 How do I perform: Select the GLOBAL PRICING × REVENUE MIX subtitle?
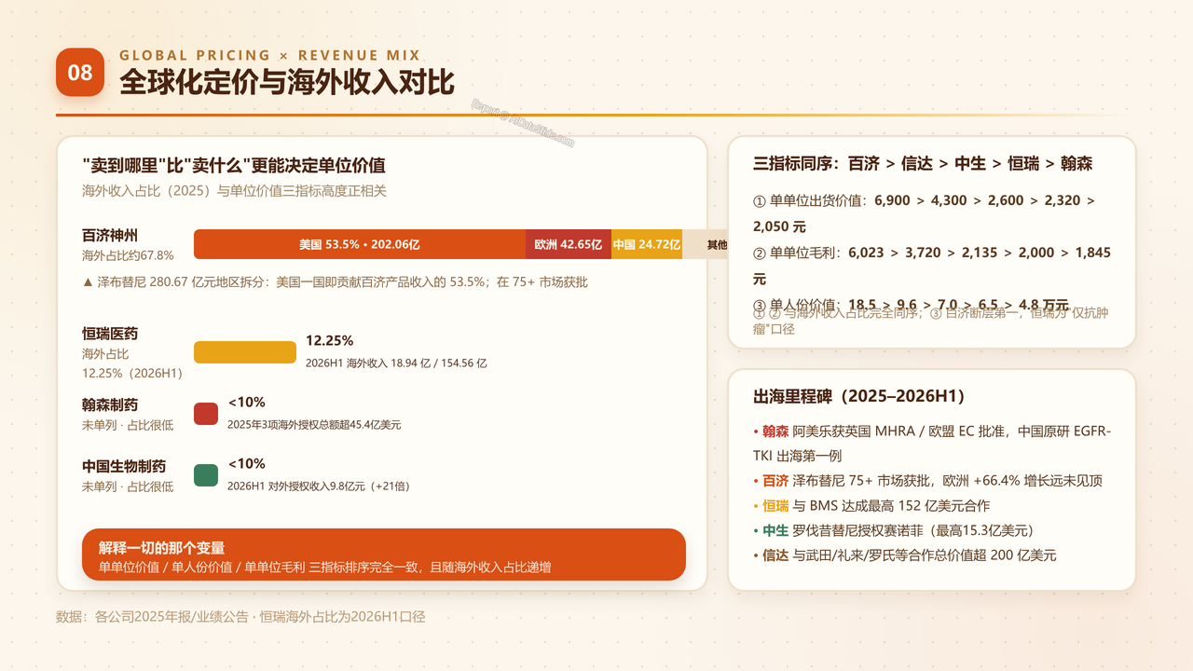point(270,55)
